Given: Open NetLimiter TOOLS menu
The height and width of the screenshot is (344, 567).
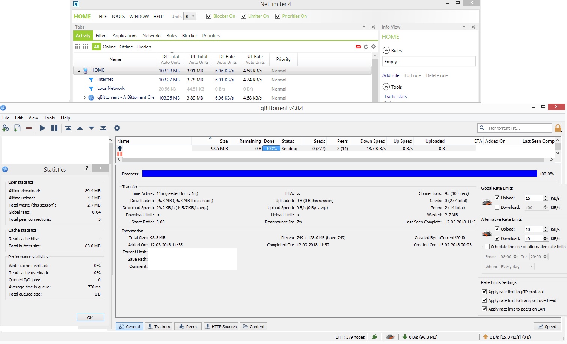Looking at the screenshot, I should point(118,16).
